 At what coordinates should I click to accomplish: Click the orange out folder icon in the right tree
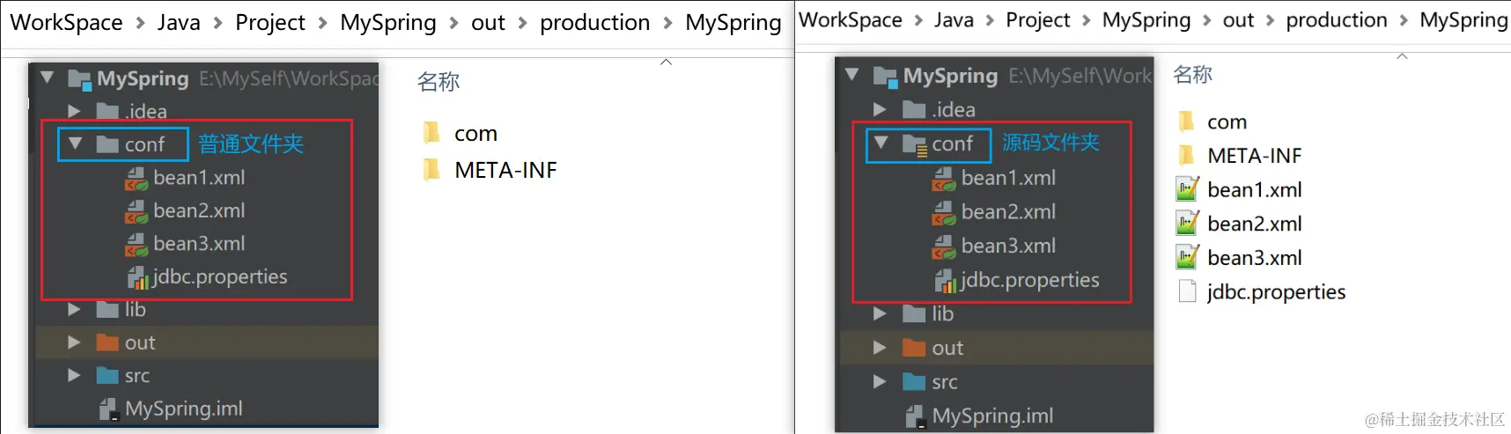click(x=915, y=348)
